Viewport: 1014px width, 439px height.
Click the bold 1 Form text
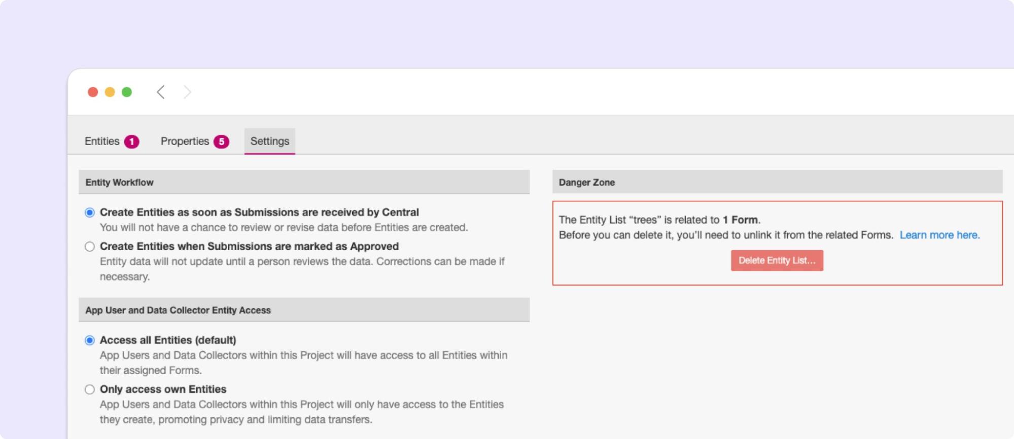pos(740,220)
